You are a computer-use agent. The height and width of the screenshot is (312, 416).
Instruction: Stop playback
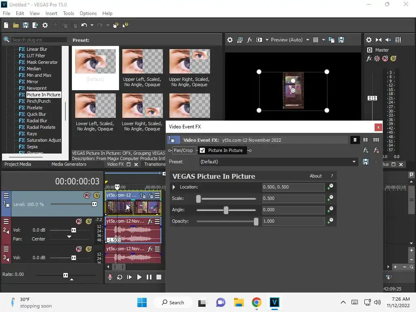click(x=159, y=277)
